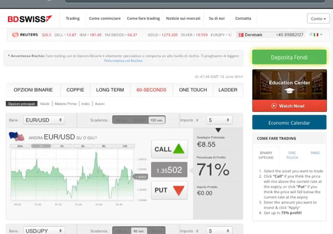Click the graduation cap Education Center icon
This screenshot has width=333, height=234.
[289, 90]
